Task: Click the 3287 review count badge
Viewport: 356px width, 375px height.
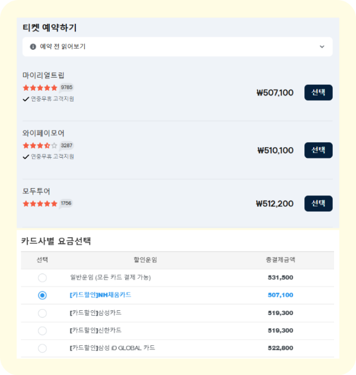Action: coord(66,145)
